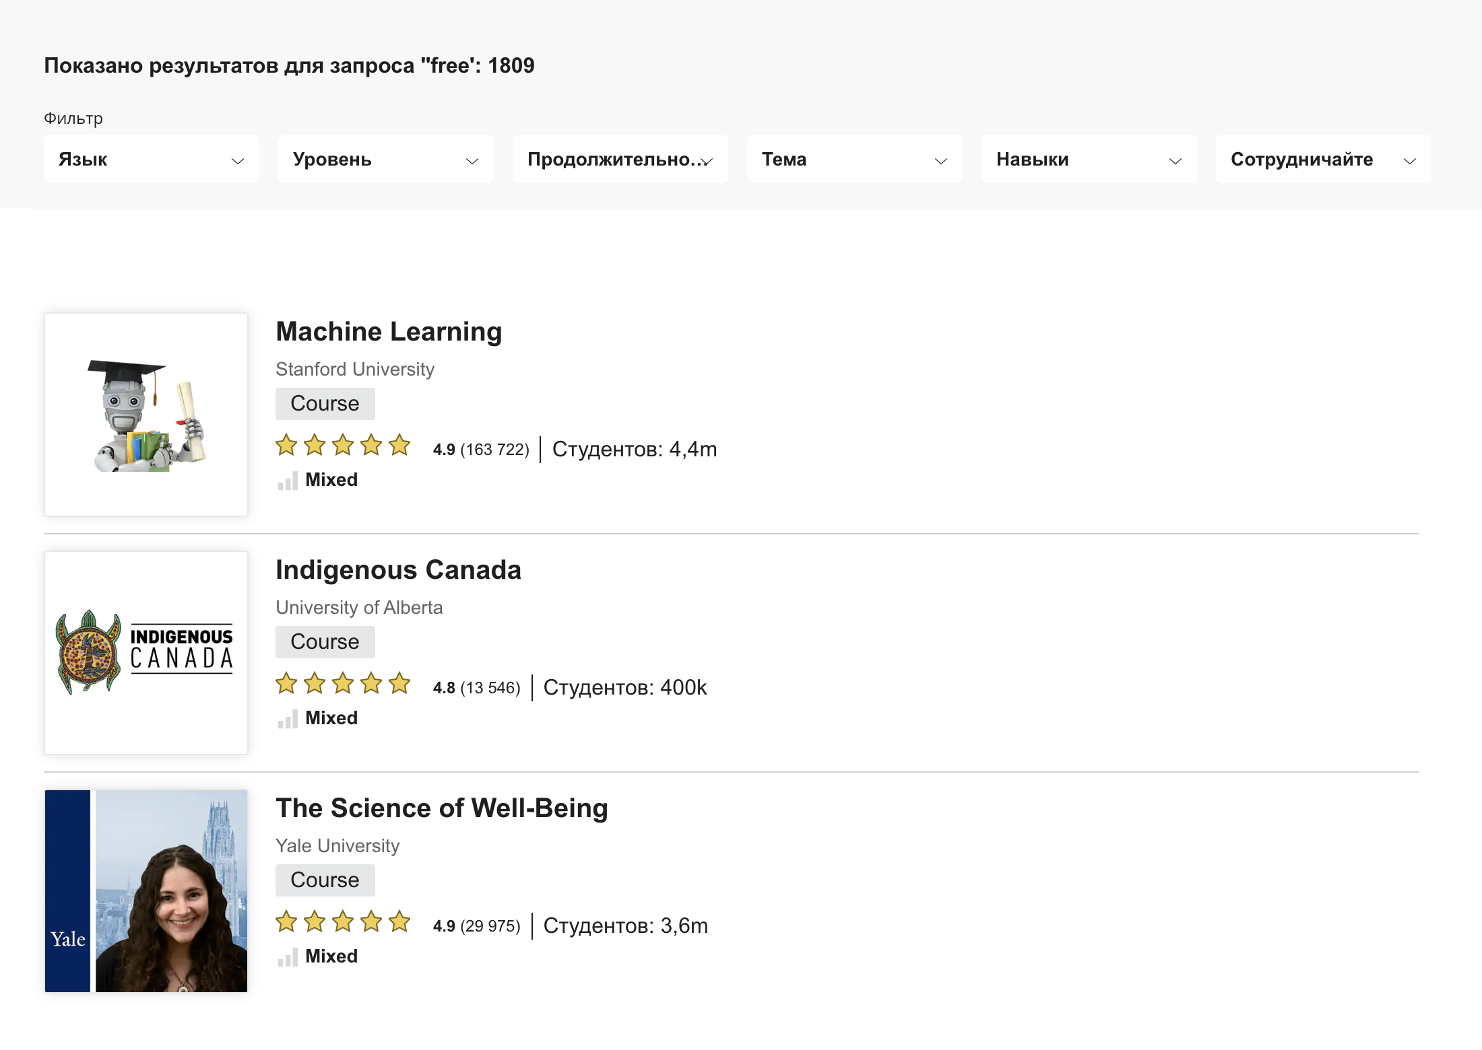
Task: Click University of Alberta provider name
Action: (x=359, y=608)
